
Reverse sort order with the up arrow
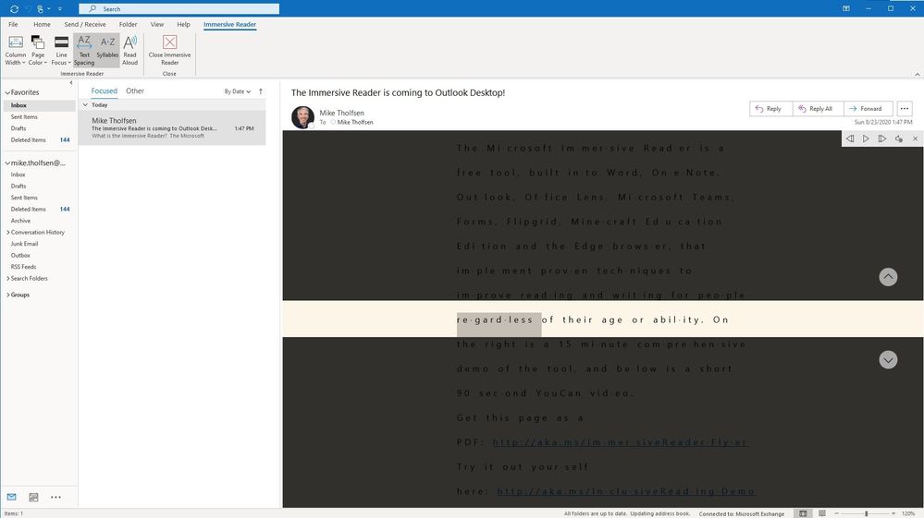pos(261,91)
